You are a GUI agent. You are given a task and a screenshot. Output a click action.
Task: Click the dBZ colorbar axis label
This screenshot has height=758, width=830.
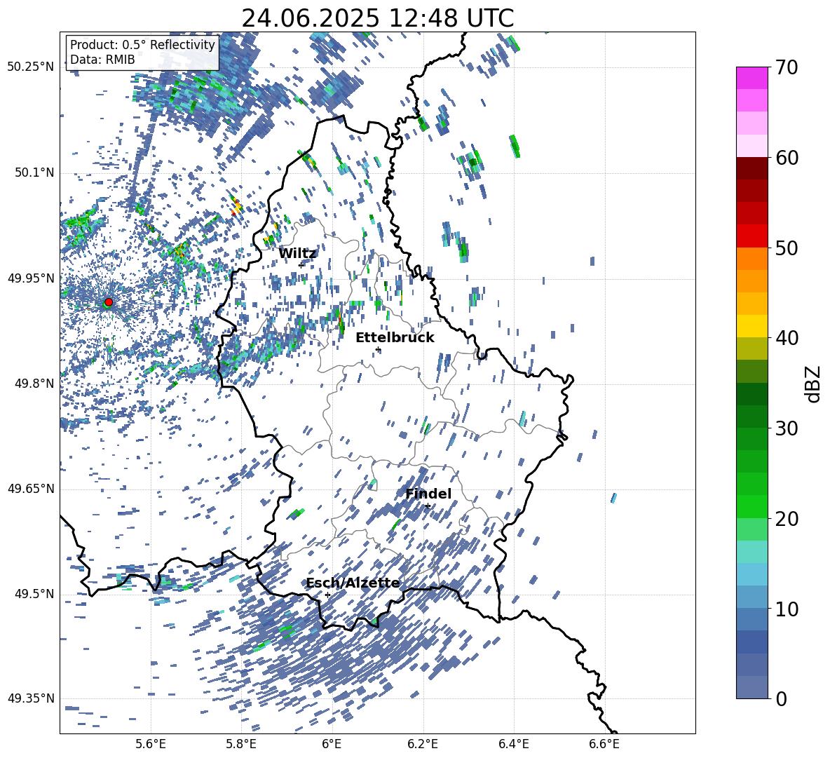(814, 384)
